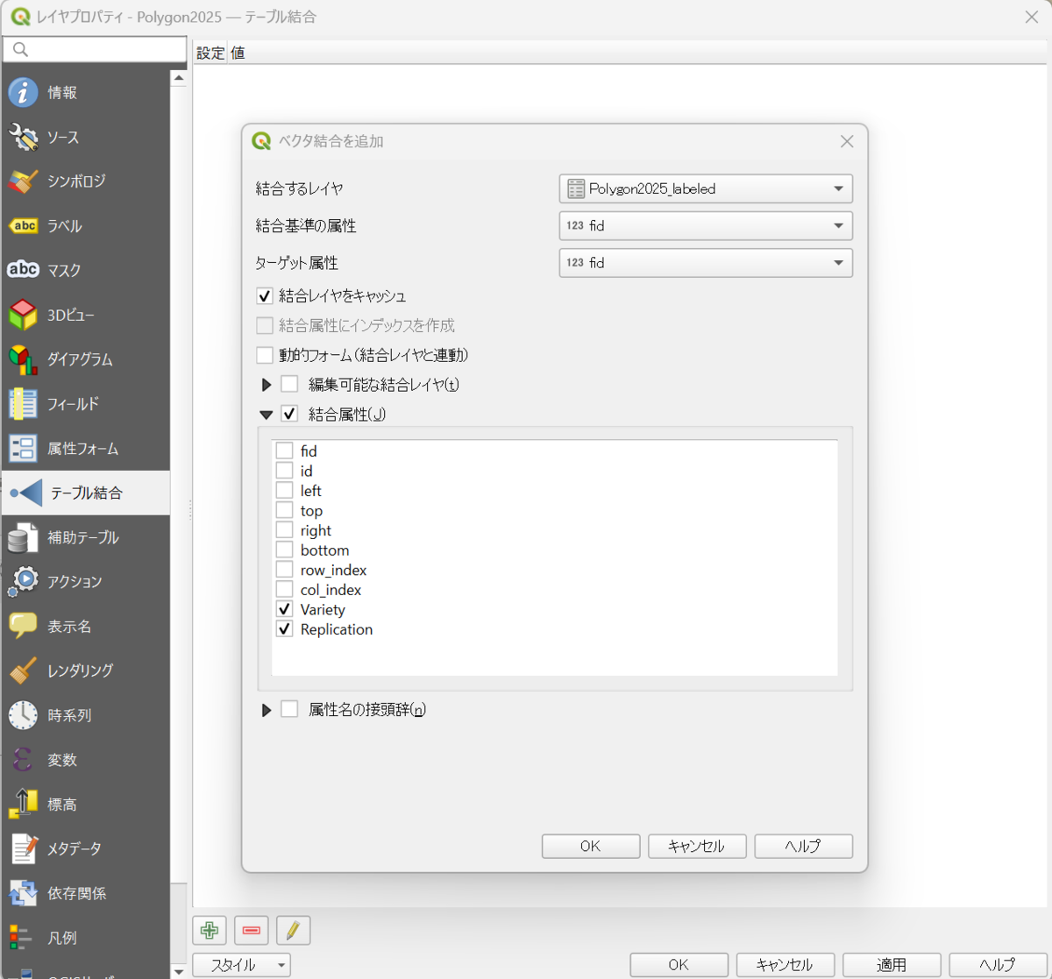Uncheck the 結合レイヤをキャッシュ checkbox
This screenshot has width=1052, height=979.
pos(265,296)
